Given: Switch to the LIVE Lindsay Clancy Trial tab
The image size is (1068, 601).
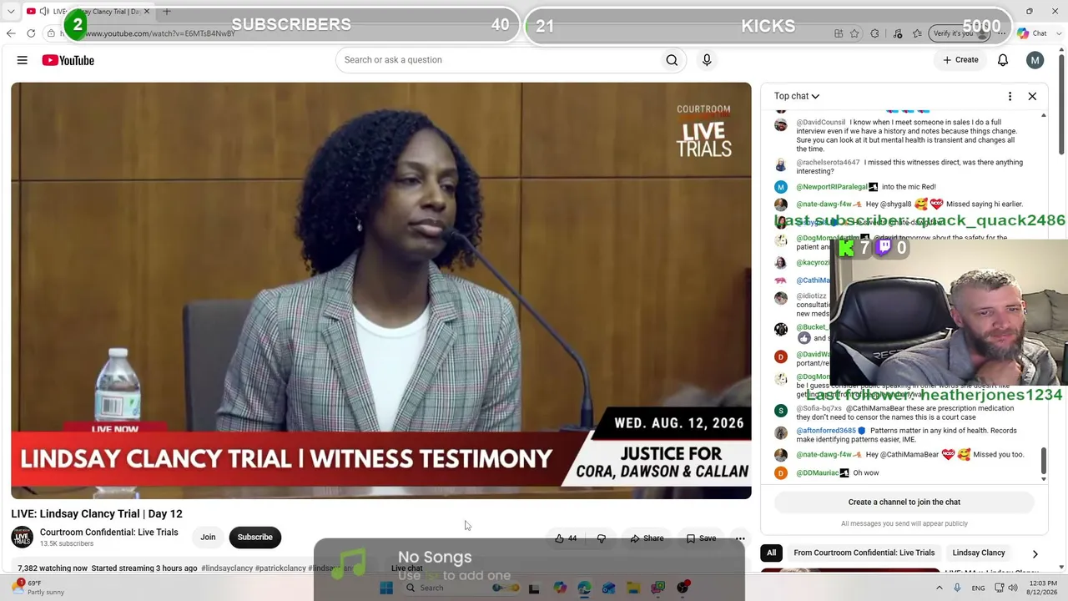Looking at the screenshot, I should 88,11.
